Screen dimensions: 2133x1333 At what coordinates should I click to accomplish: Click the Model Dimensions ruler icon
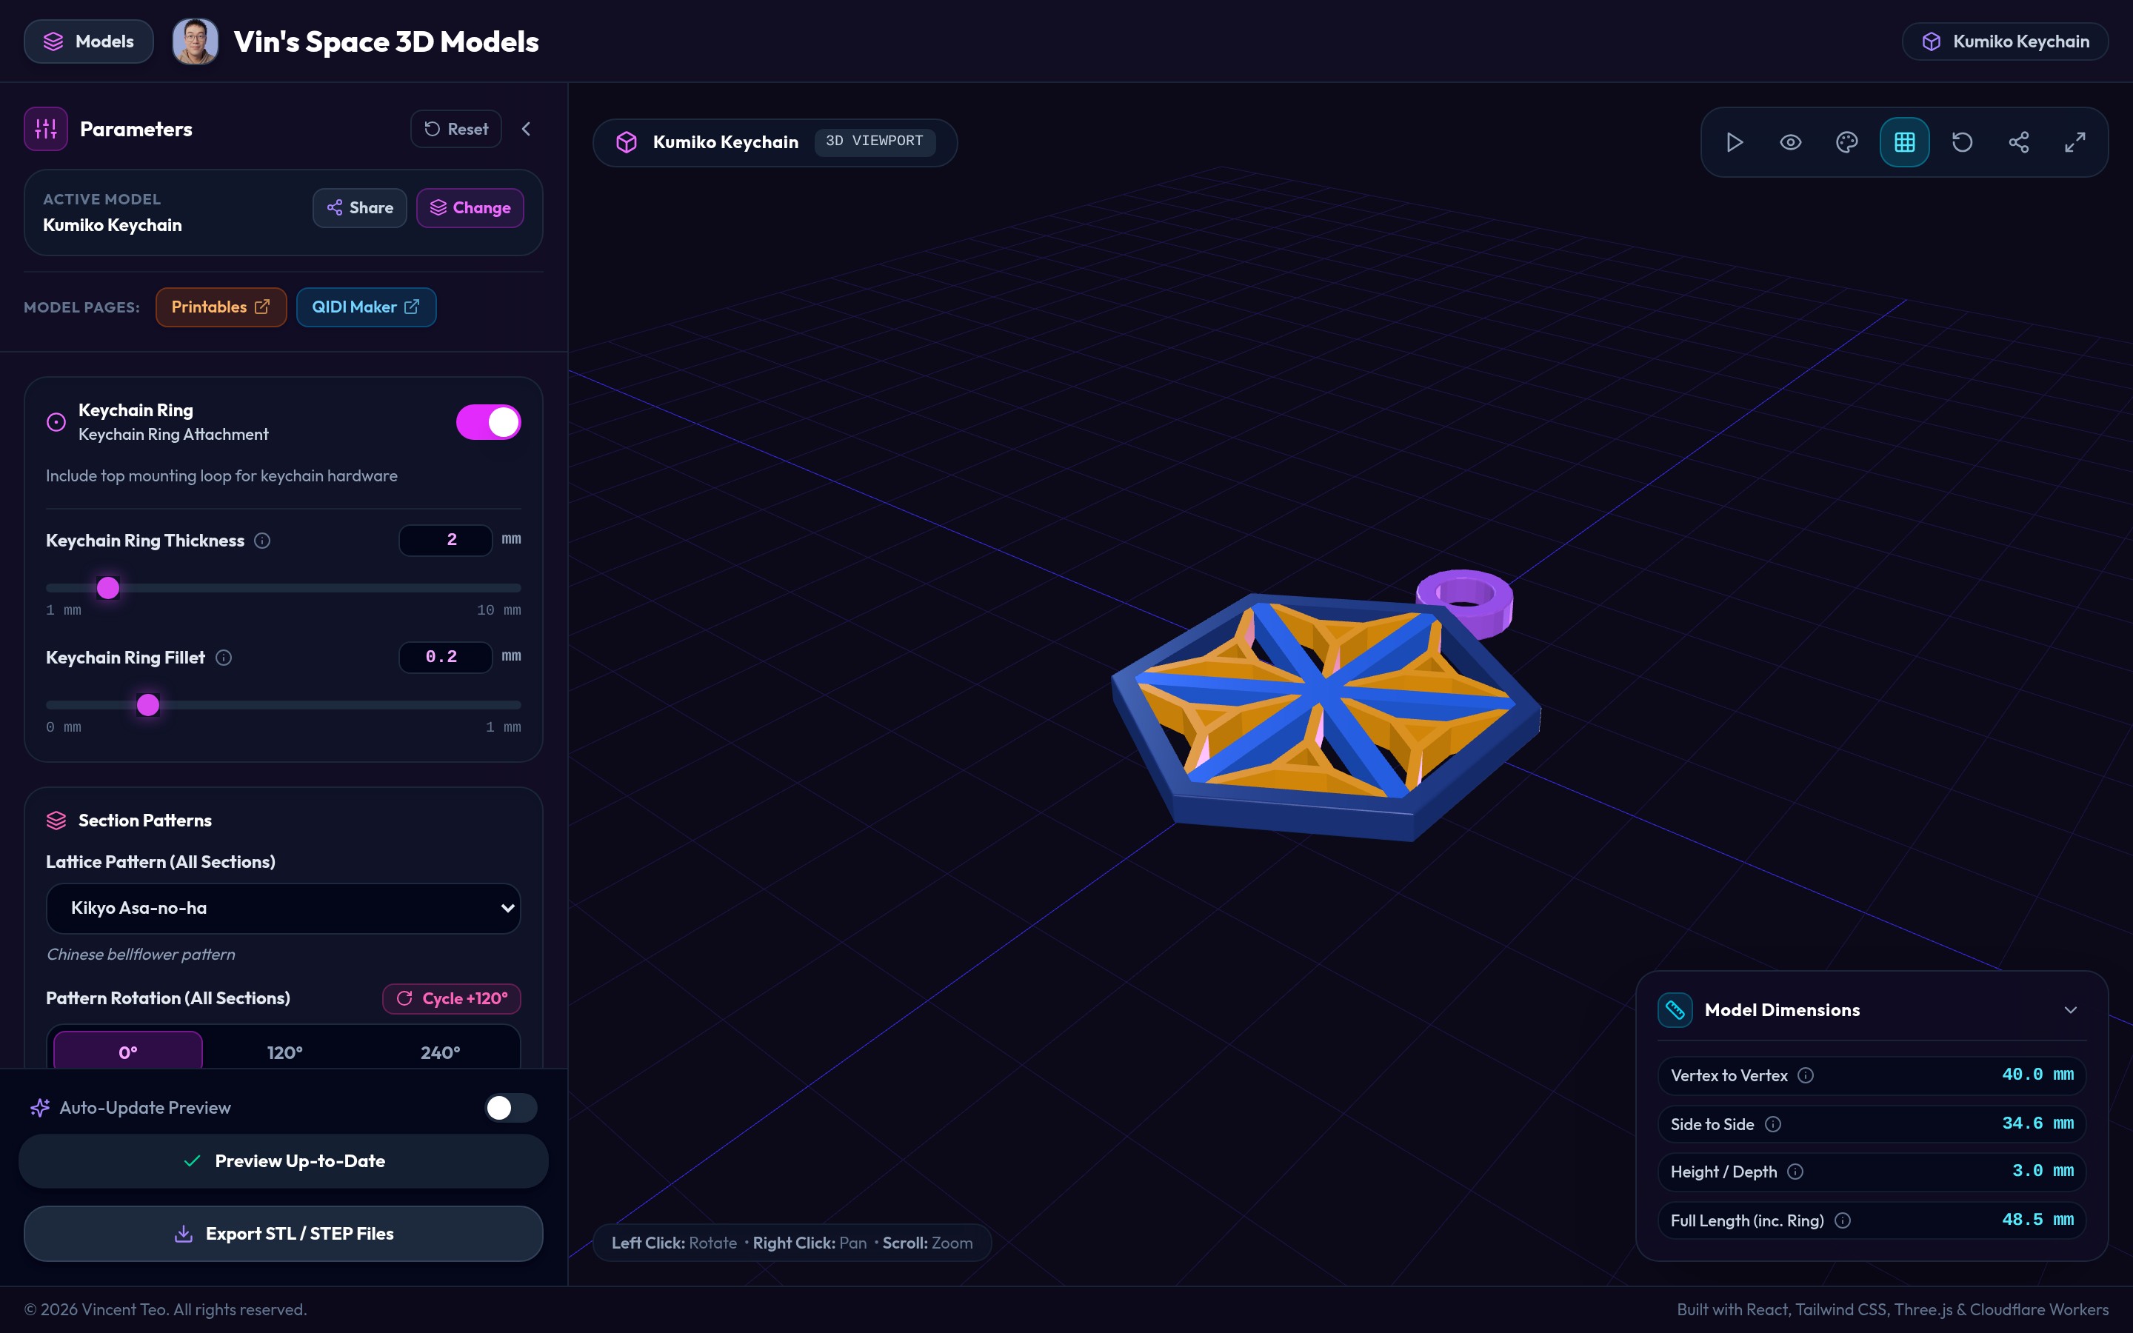1675,1010
